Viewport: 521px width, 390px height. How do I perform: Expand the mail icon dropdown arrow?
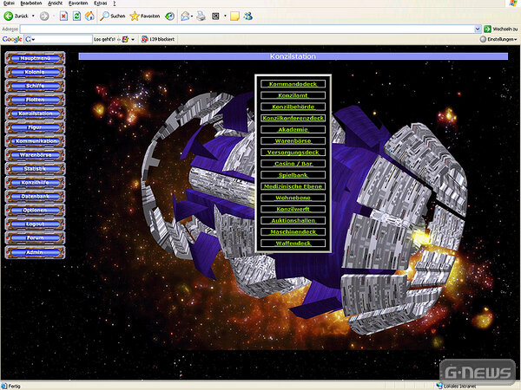(192, 16)
